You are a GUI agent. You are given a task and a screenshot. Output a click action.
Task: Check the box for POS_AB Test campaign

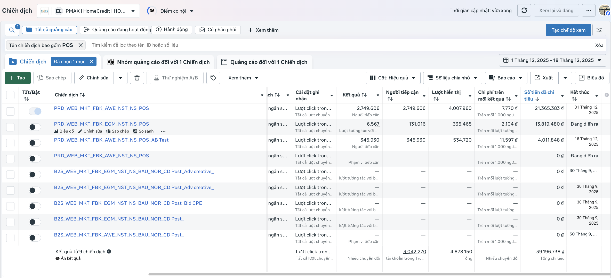coord(10,143)
